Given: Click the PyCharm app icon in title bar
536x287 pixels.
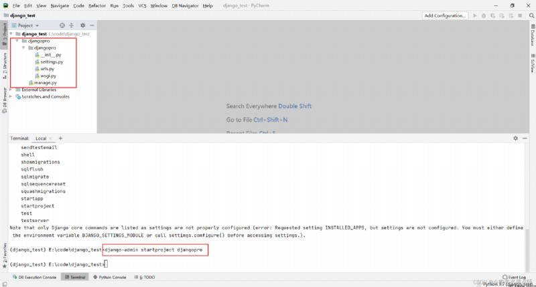Looking at the screenshot, I should (x=5, y=5).
